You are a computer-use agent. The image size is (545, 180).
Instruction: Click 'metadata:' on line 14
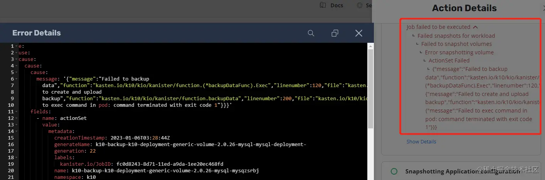point(62,131)
